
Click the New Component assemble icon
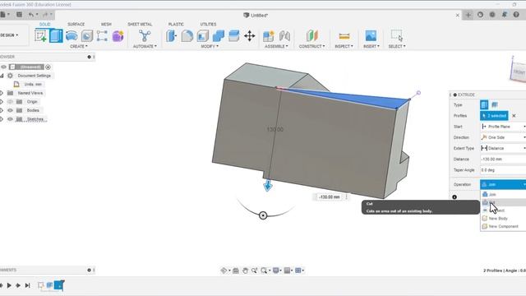[x=269, y=35]
